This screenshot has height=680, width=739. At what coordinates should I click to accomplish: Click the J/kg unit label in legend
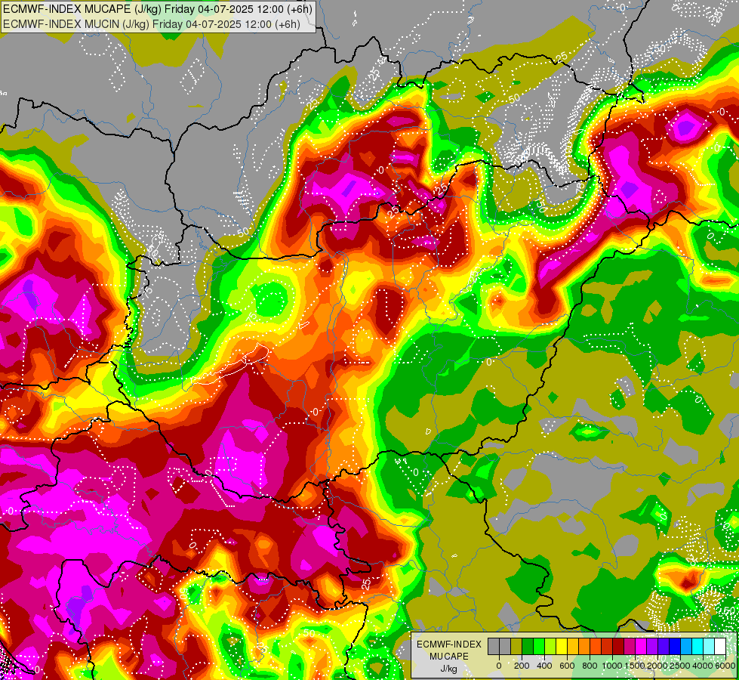tap(449, 669)
